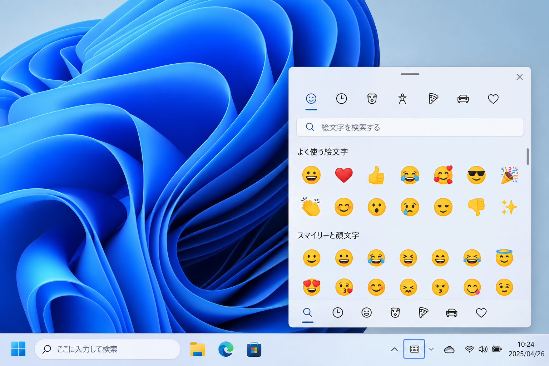The width and height of the screenshot is (549, 366).
Task: Pick the sparkles emoji
Action: coord(509,207)
